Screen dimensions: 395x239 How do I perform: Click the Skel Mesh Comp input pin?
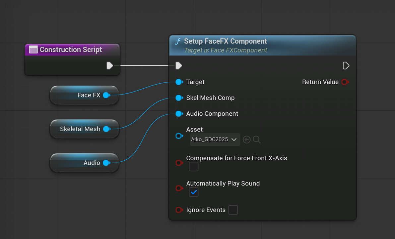[x=179, y=98]
